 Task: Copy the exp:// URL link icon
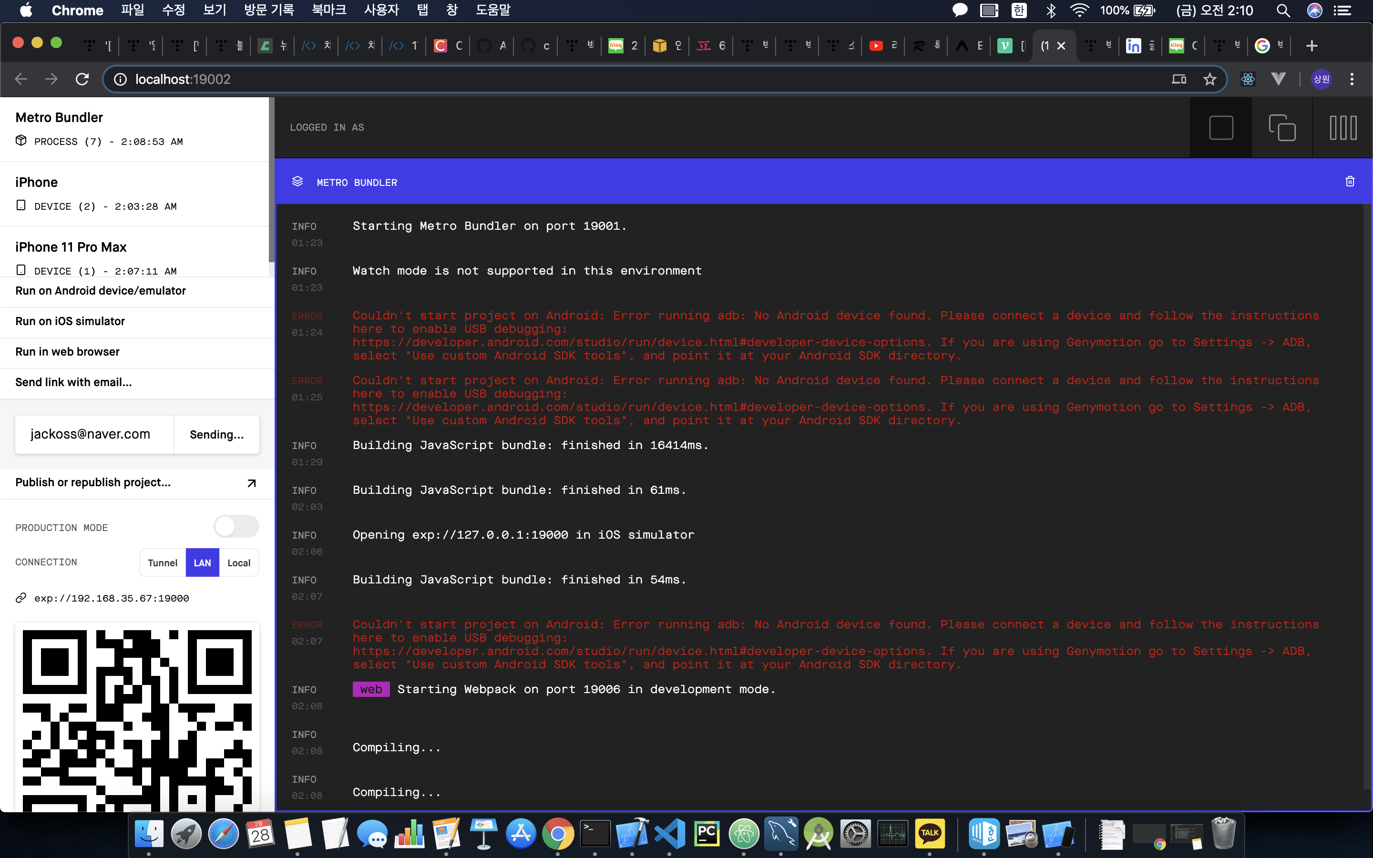[21, 598]
